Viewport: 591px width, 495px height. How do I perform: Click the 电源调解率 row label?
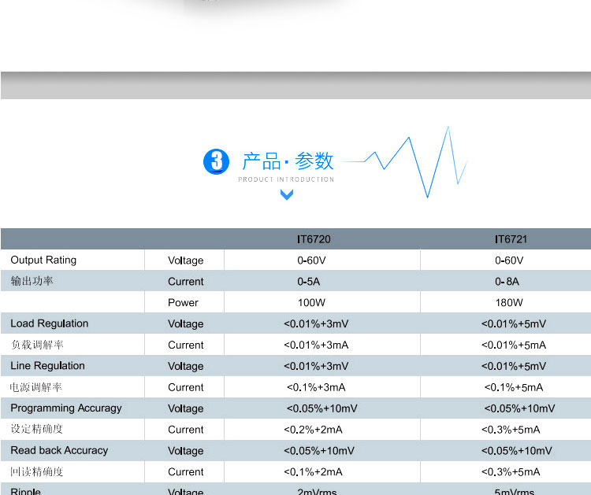(36, 387)
